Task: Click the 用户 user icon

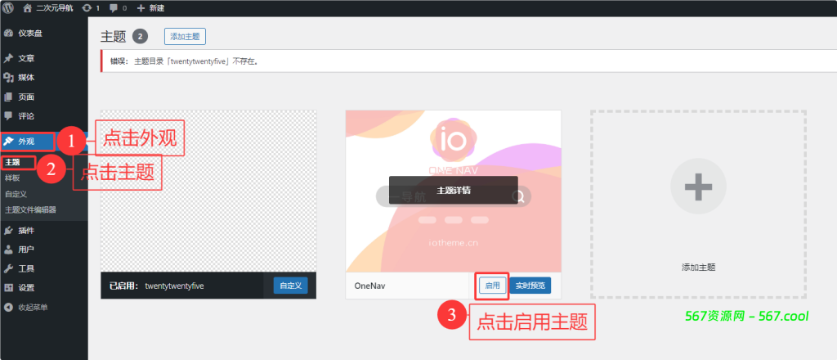Action: (x=8, y=250)
